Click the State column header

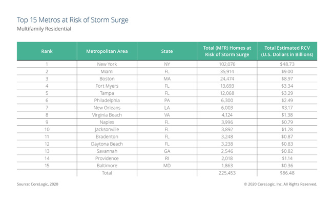167,51
